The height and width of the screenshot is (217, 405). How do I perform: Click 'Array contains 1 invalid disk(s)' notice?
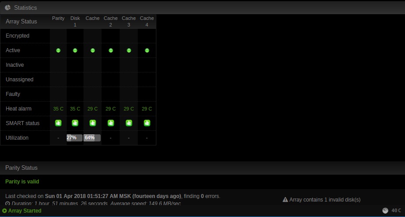[325, 200]
